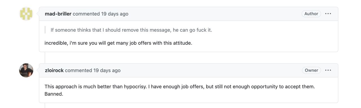Click the word 'Banned.' in zloirock's comment
Screen dimensions: 361x108
coord(54,94)
